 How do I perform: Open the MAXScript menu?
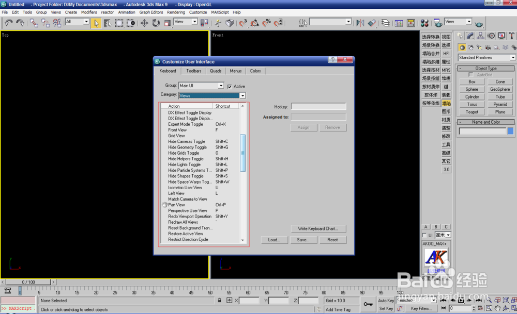[220, 12]
